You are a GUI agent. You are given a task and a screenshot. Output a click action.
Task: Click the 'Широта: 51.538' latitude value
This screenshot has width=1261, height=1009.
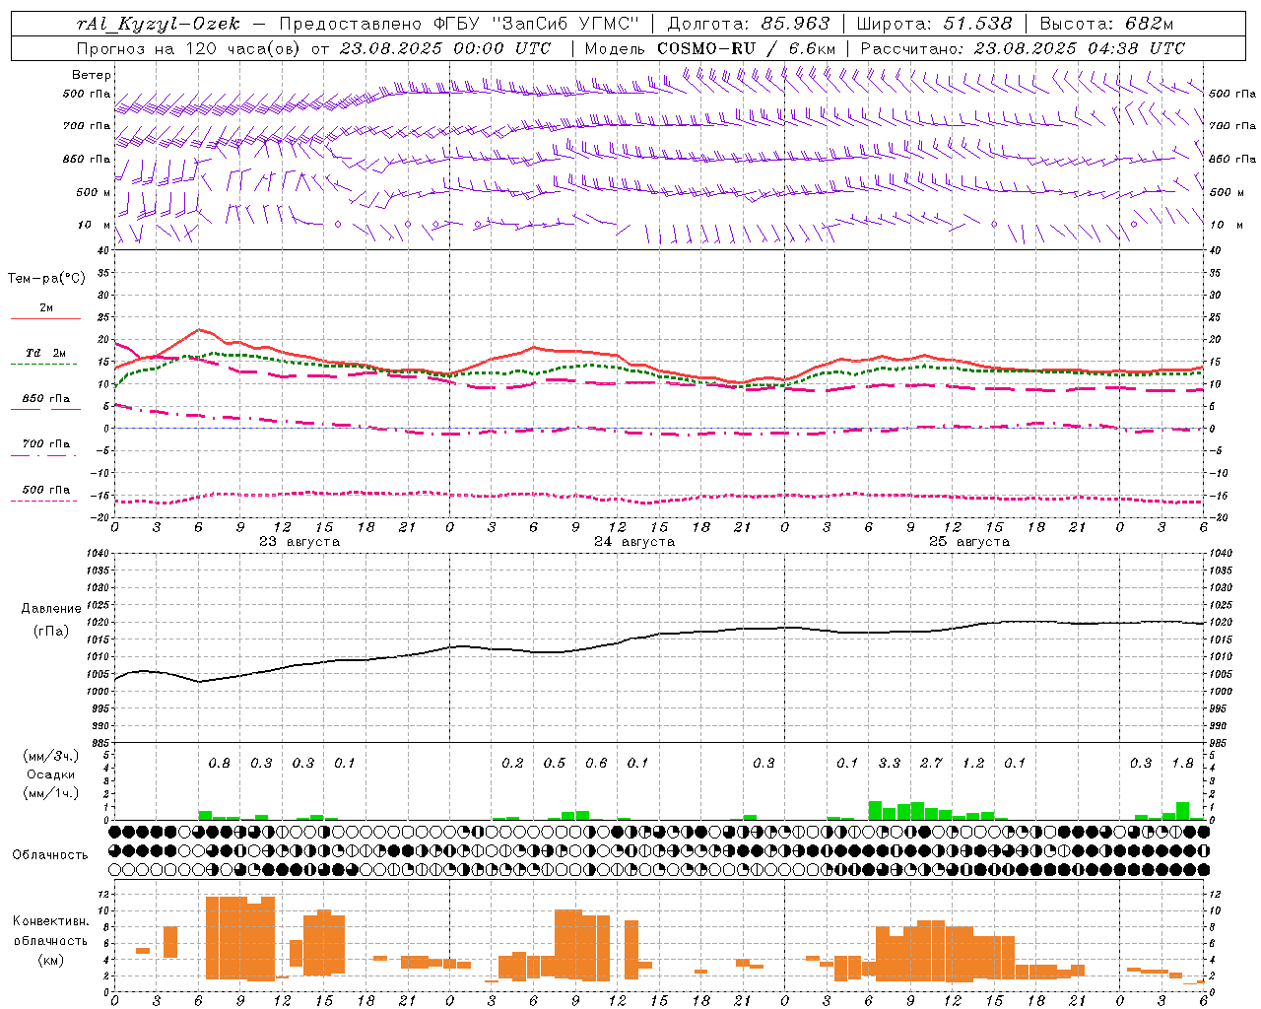tap(934, 24)
